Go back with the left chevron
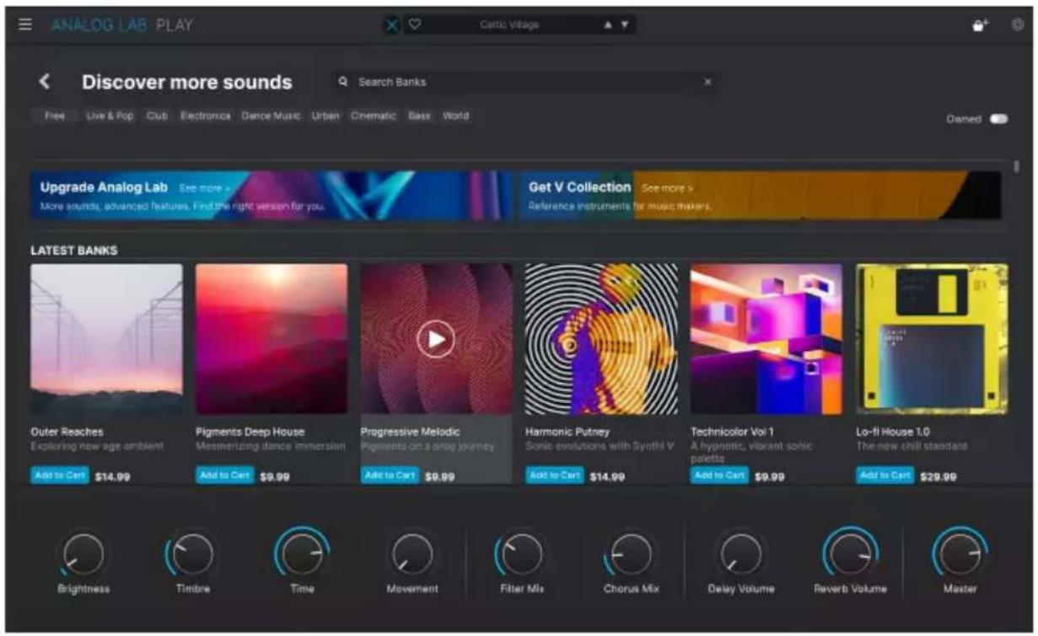 45,82
